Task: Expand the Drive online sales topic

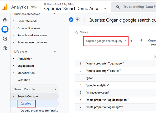Action: 13,28
